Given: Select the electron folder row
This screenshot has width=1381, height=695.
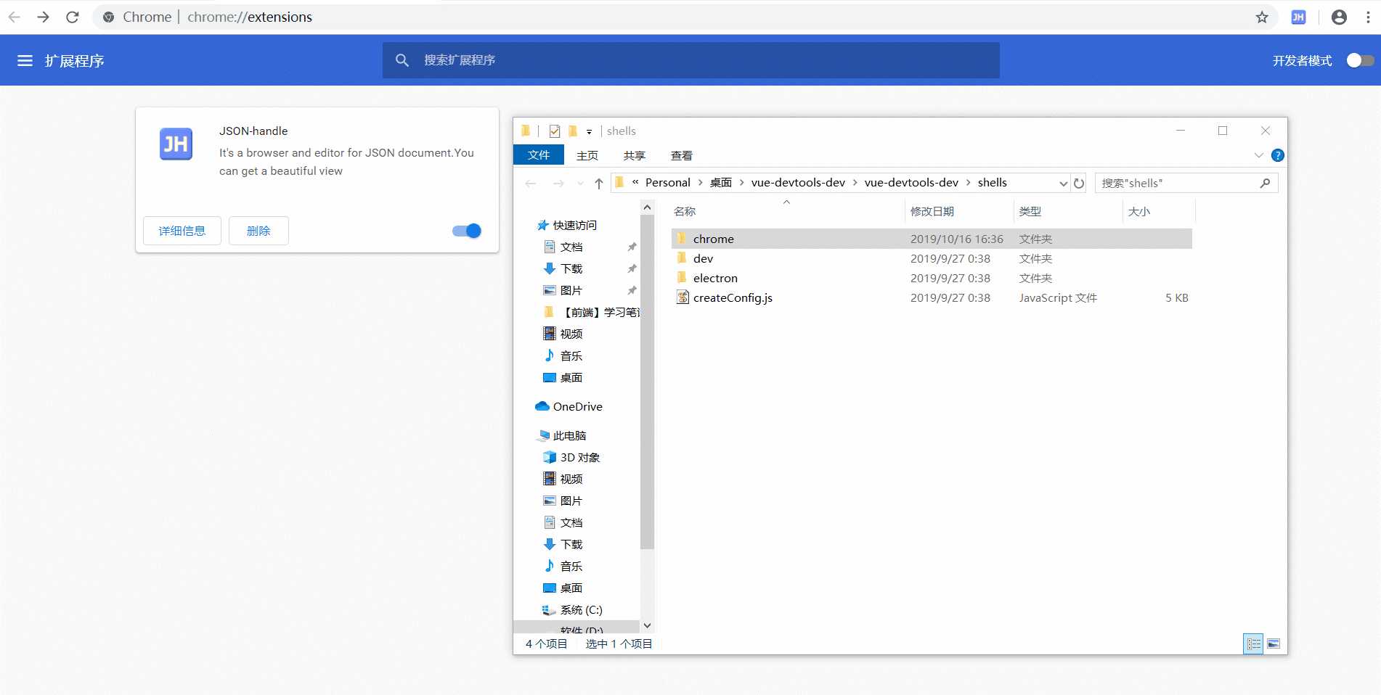Looking at the screenshot, I should pyautogui.click(x=932, y=278).
